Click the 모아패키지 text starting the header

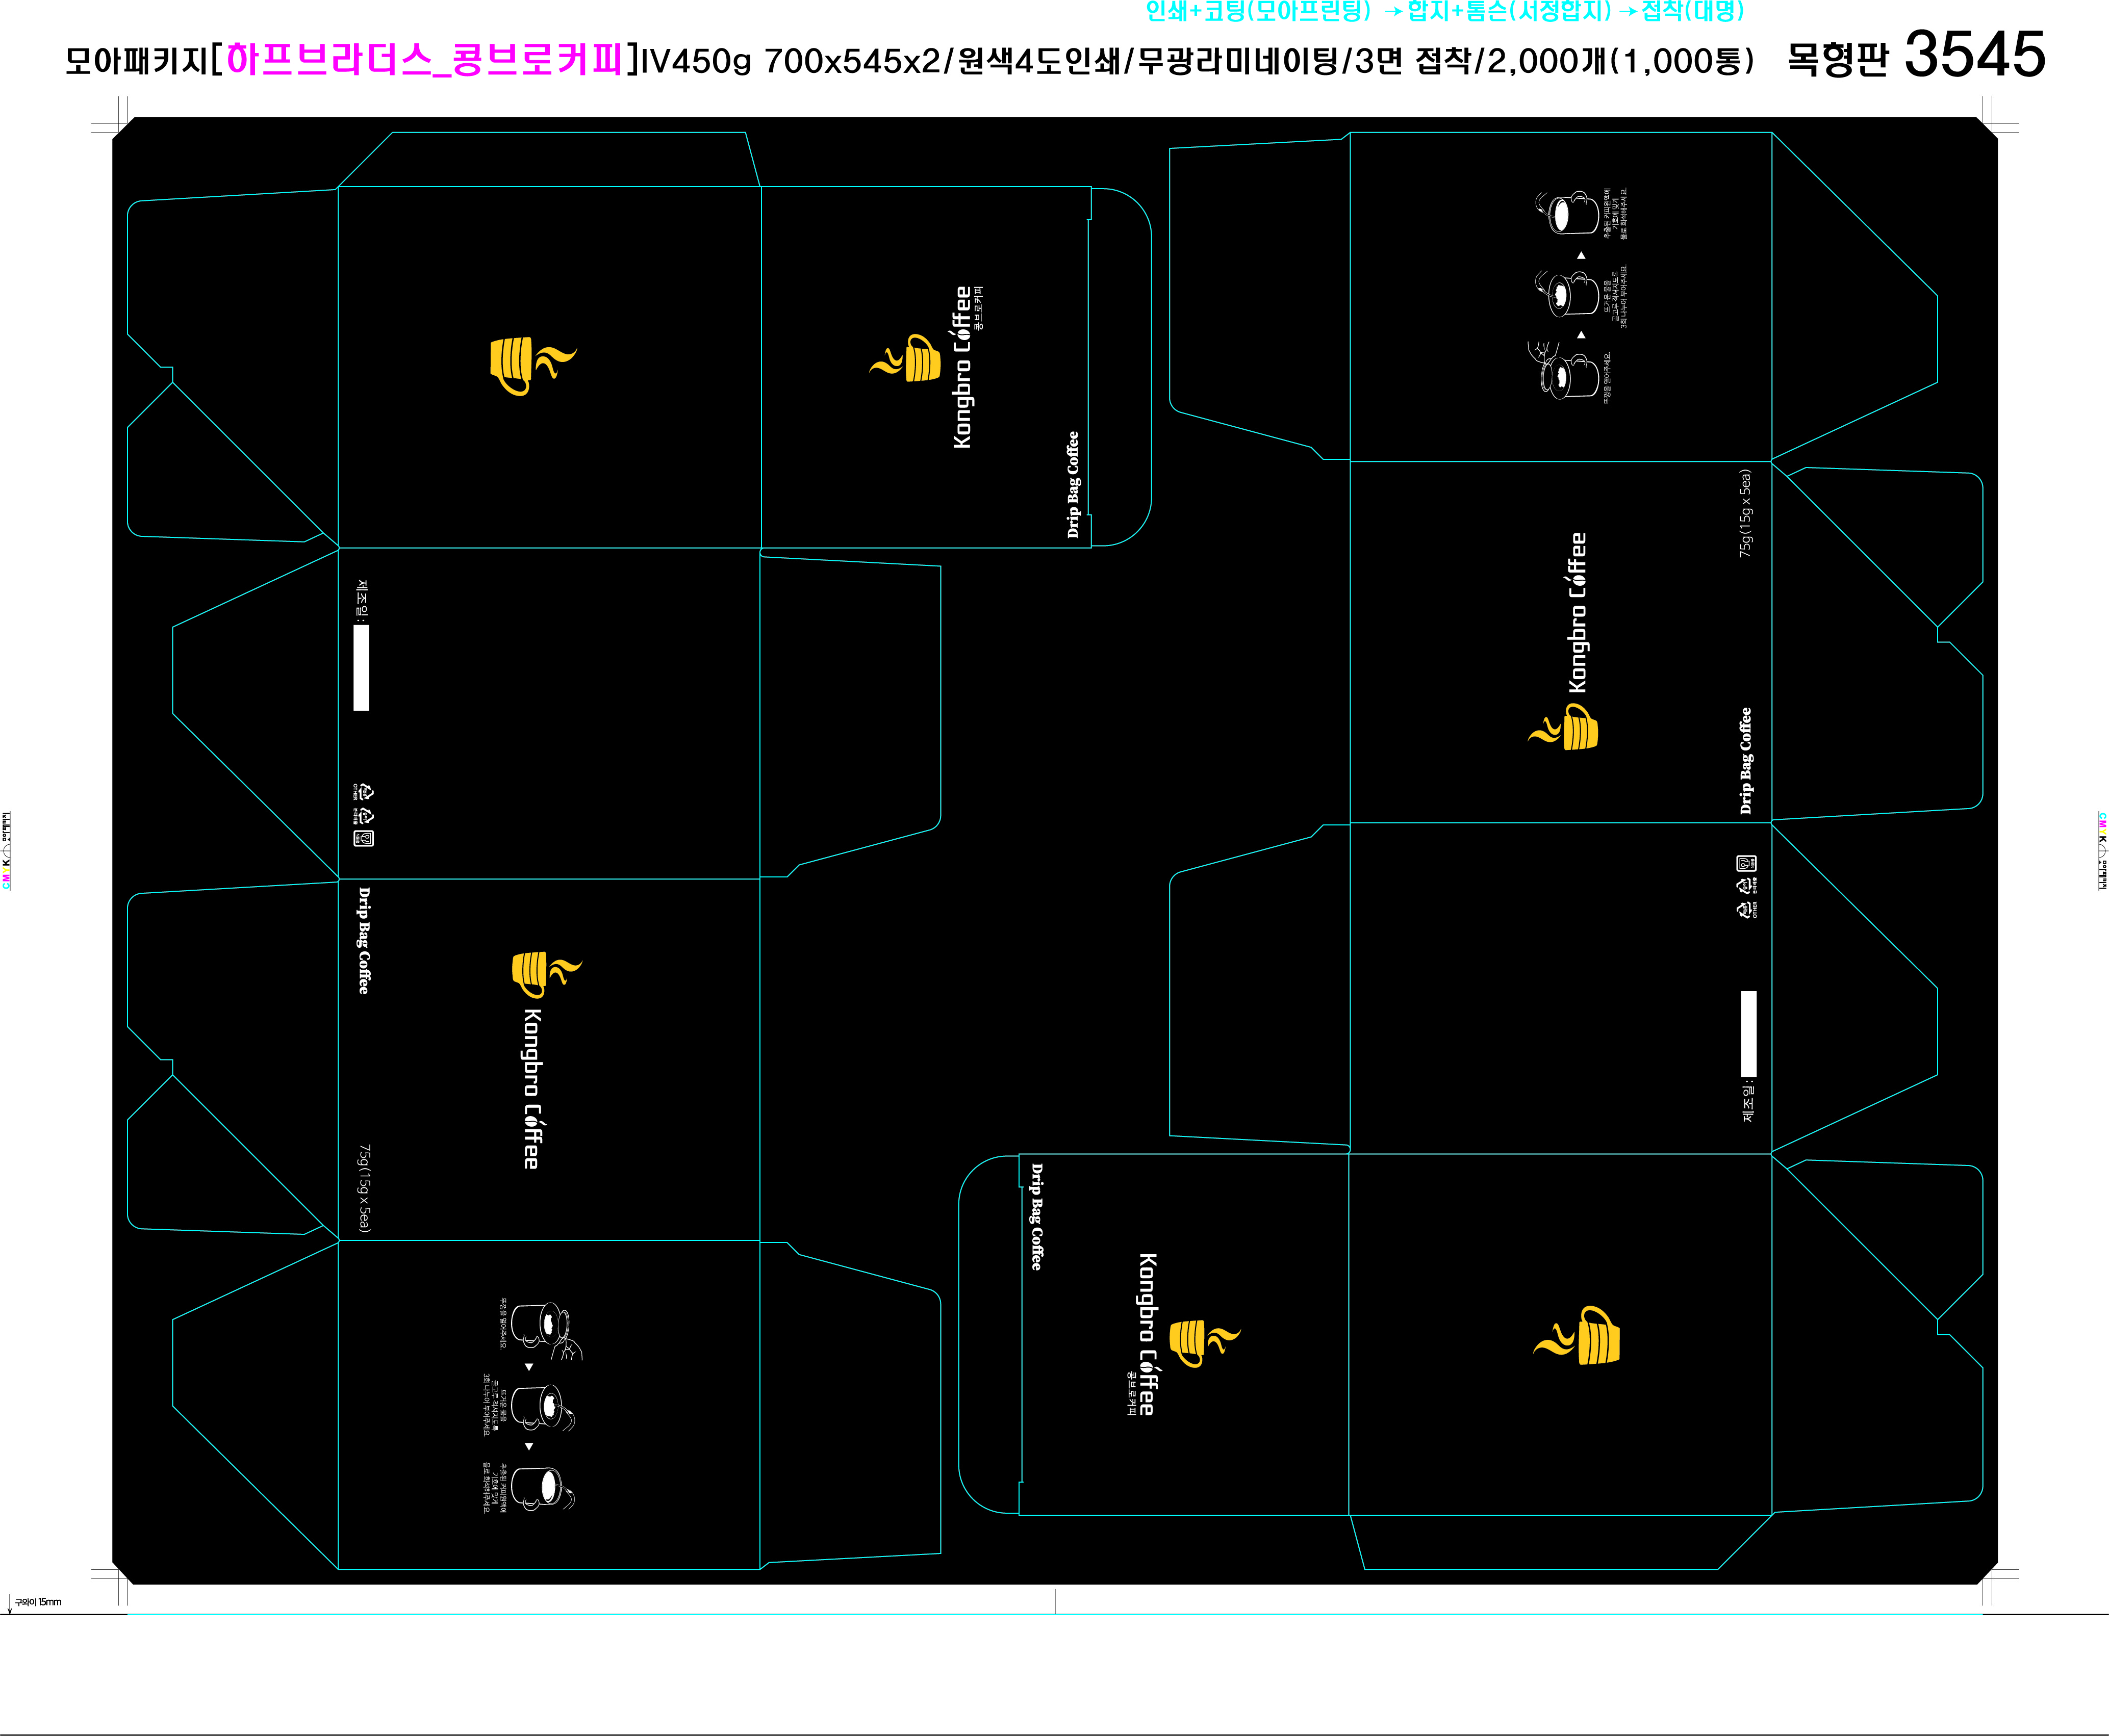(137, 61)
